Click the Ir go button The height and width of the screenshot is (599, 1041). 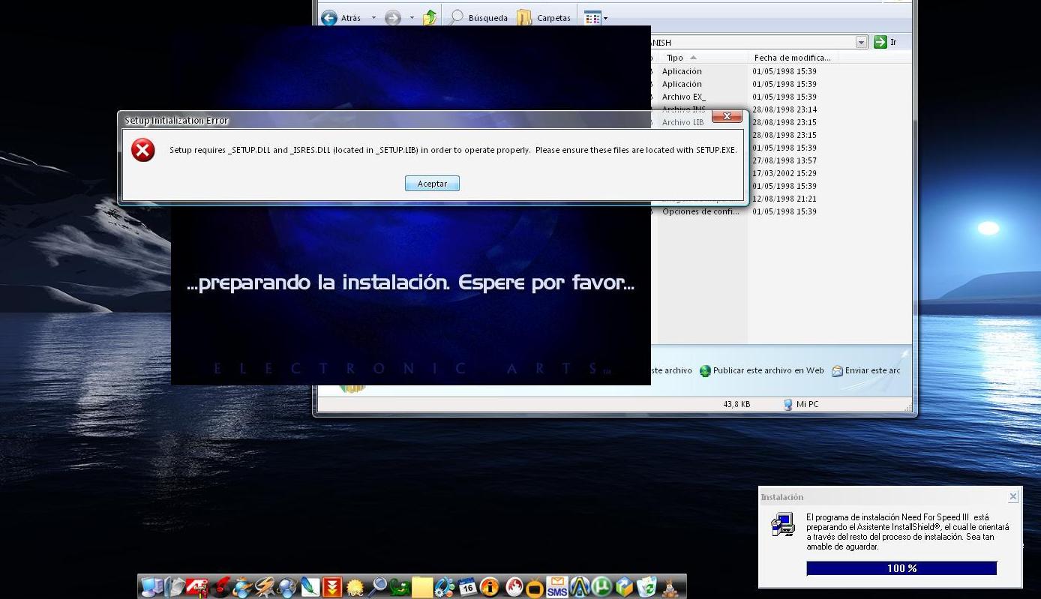tap(886, 43)
